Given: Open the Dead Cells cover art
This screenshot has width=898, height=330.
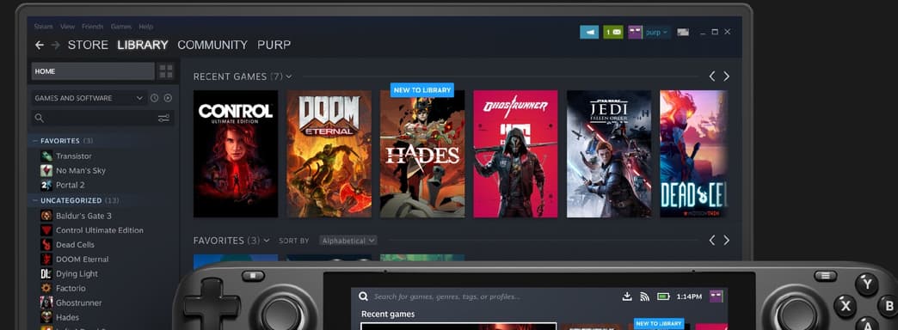Looking at the screenshot, I should point(694,154).
